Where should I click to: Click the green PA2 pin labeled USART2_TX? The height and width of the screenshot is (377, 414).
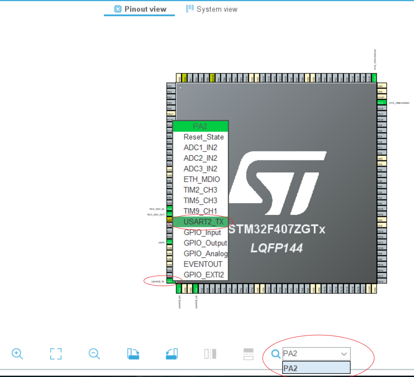(170, 281)
